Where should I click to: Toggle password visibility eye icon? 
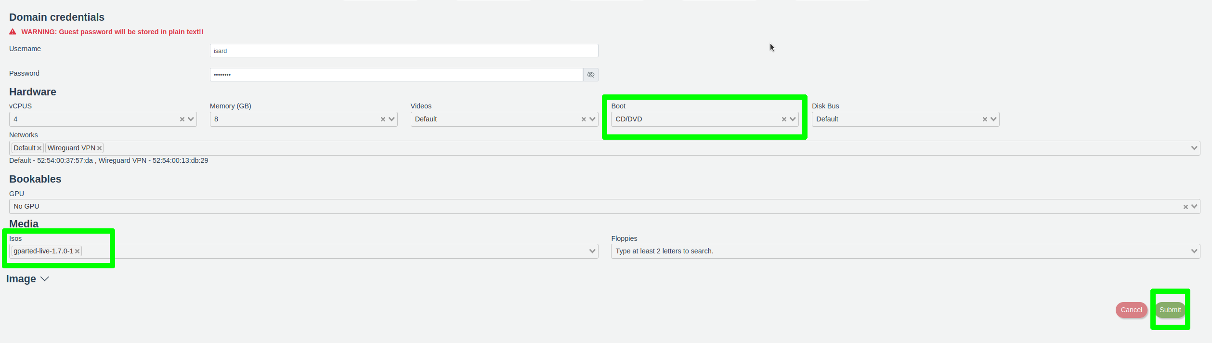[x=590, y=75]
